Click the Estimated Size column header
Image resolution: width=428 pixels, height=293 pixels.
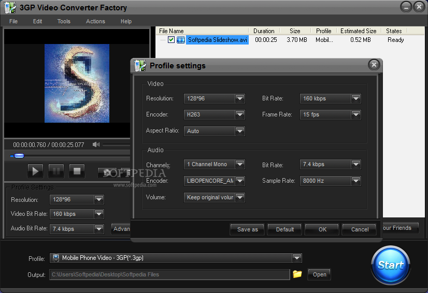click(358, 31)
